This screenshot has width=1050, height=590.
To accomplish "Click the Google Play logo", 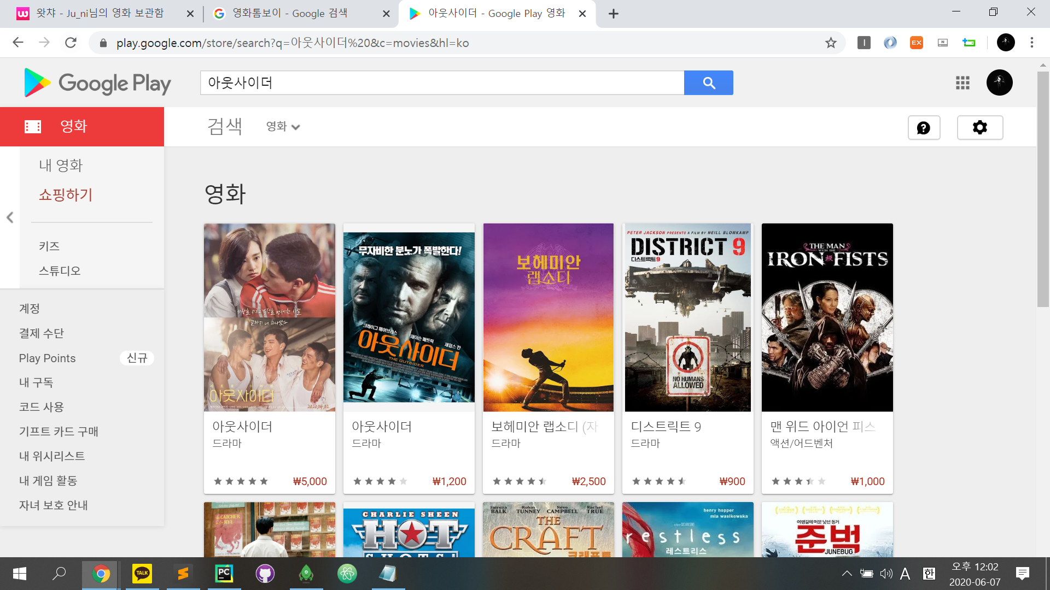I will [x=97, y=83].
